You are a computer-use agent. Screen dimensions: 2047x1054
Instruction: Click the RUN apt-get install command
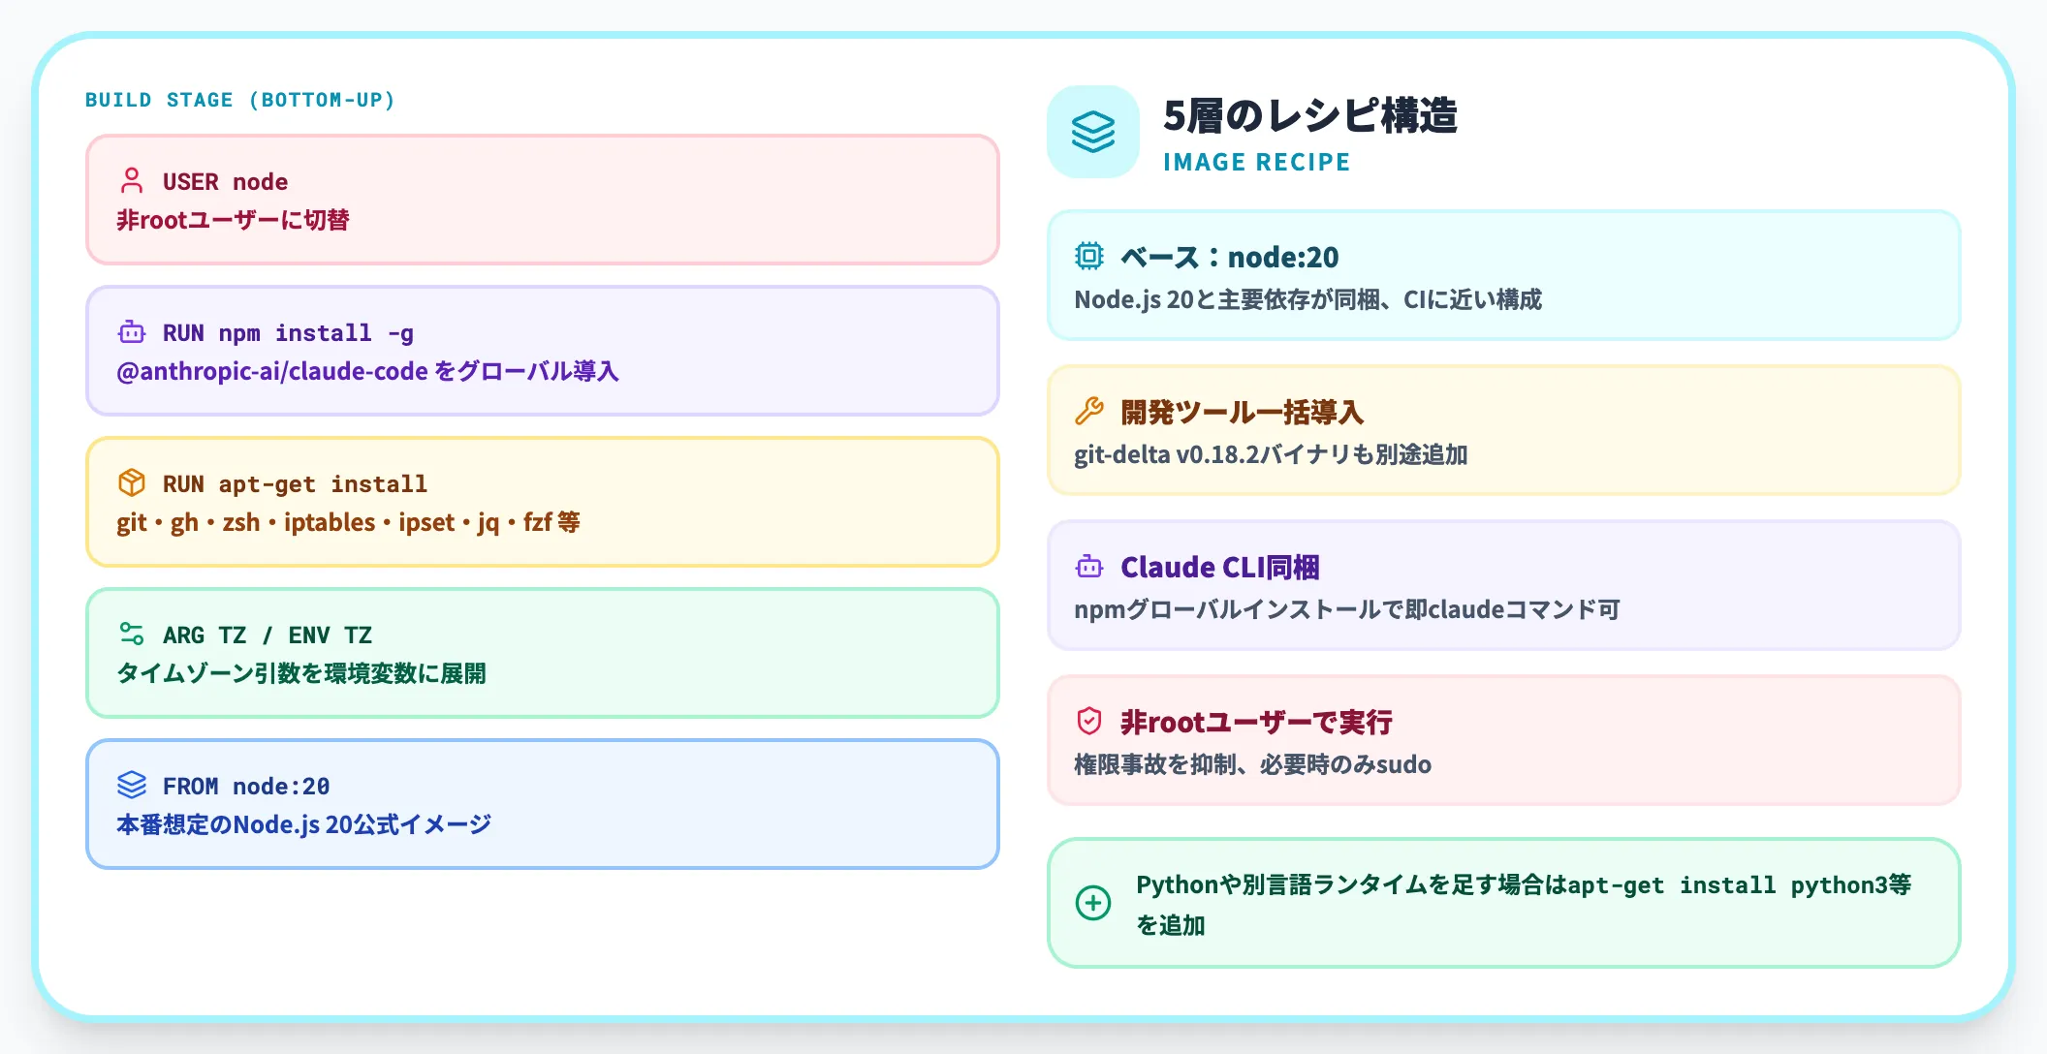295,484
